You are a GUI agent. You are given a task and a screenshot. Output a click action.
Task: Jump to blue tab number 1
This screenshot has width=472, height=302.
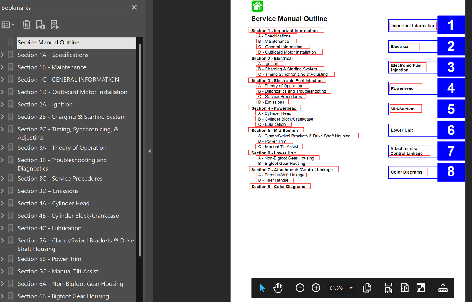click(x=451, y=25)
